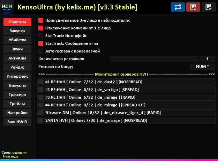Adjust the Количество респавнов slider
The image size is (218, 161).
(154, 59)
